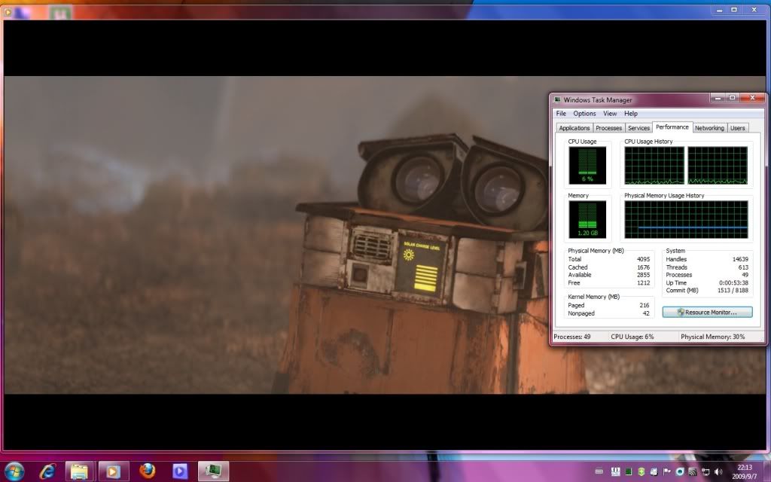Viewport: 771px width, 482px height.
Task: Switch to the Networking tab
Action: point(709,128)
